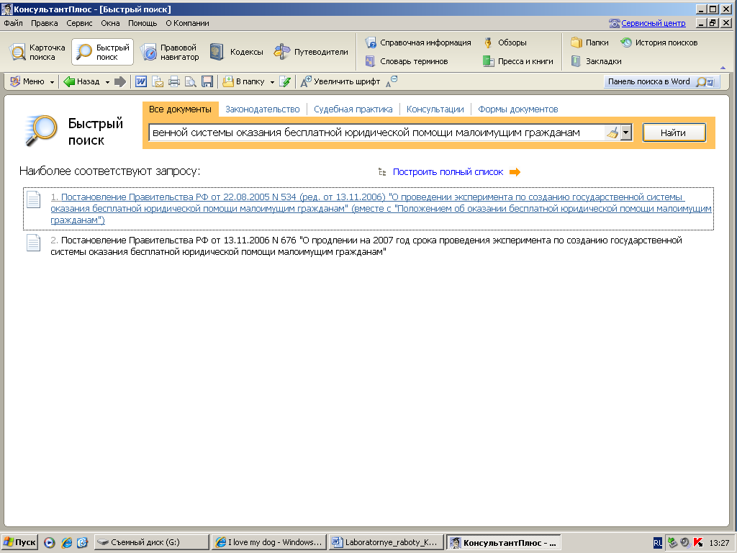
Task: Switch to Laboratornye_raboty Word taskbar window
Action: click(386, 542)
